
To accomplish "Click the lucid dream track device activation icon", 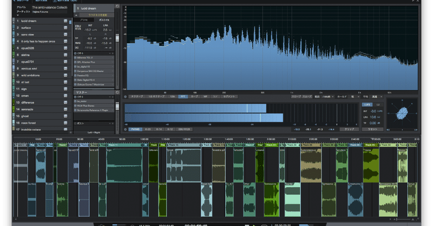I will click(x=117, y=6).
